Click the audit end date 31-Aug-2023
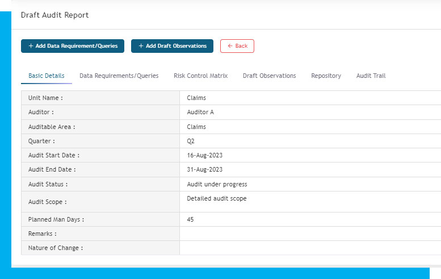 pos(204,169)
